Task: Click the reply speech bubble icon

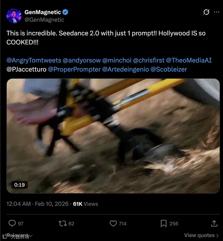Action: pos(12,223)
